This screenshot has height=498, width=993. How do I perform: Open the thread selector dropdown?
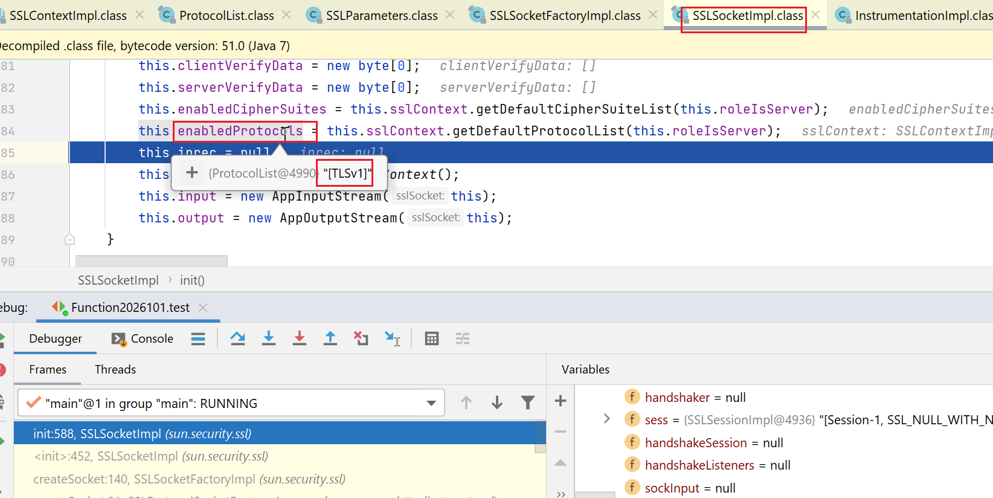[431, 403]
